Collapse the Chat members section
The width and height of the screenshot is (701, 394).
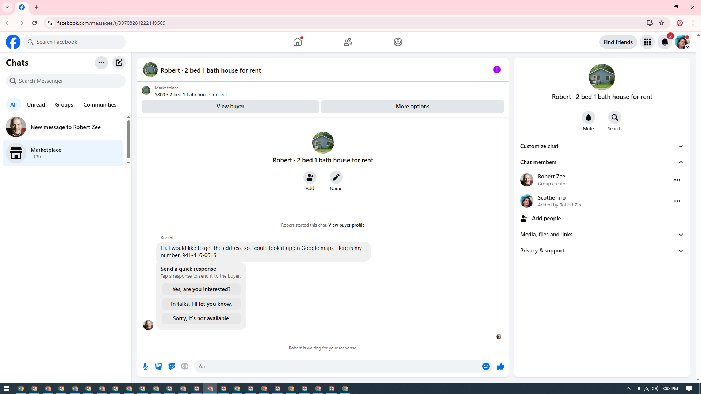coord(602,162)
